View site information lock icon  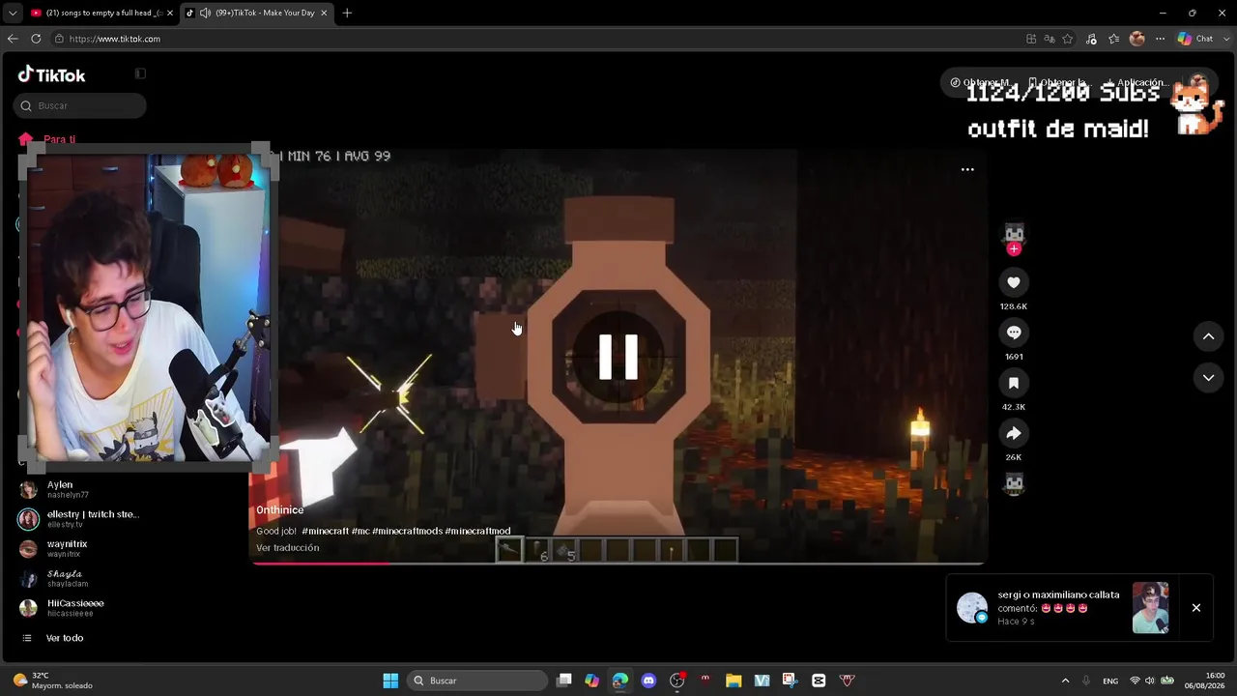tap(59, 39)
